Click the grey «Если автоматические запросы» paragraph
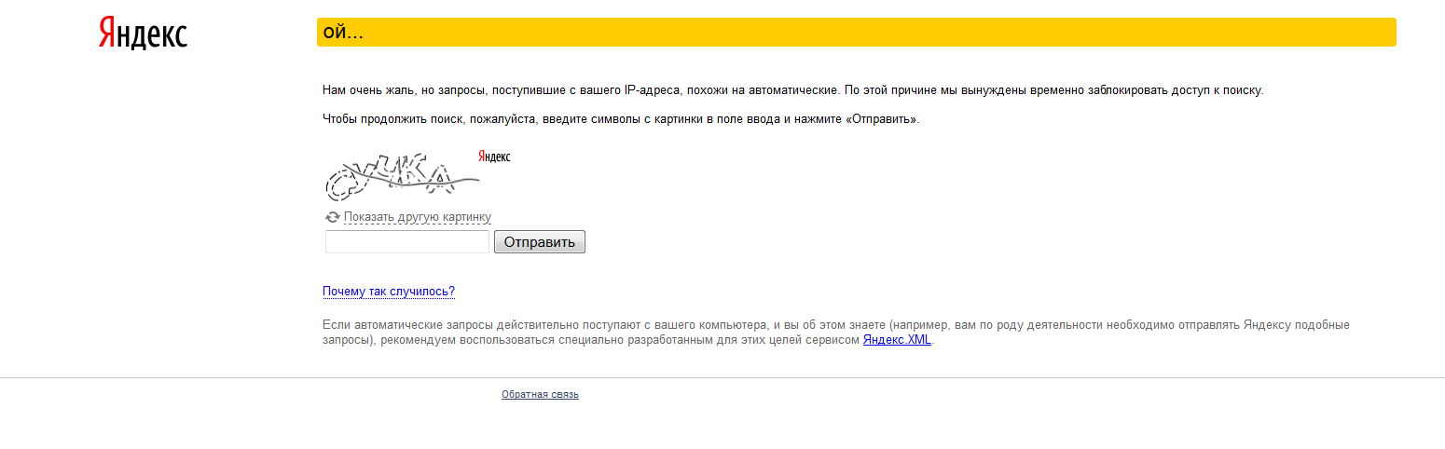1445x449 pixels. (x=835, y=333)
